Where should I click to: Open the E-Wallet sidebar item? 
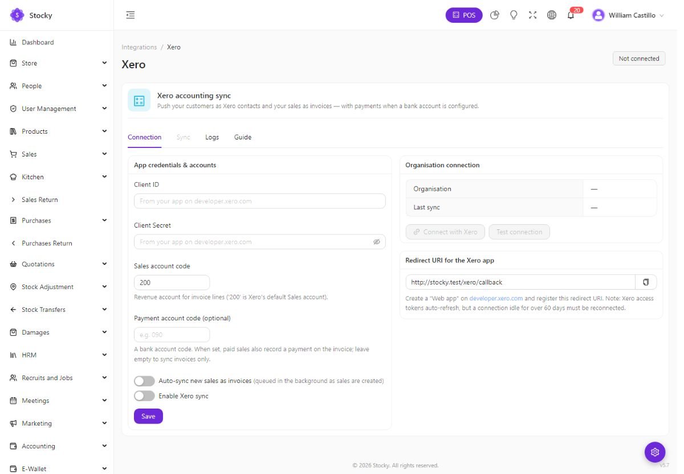pyautogui.click(x=57, y=468)
